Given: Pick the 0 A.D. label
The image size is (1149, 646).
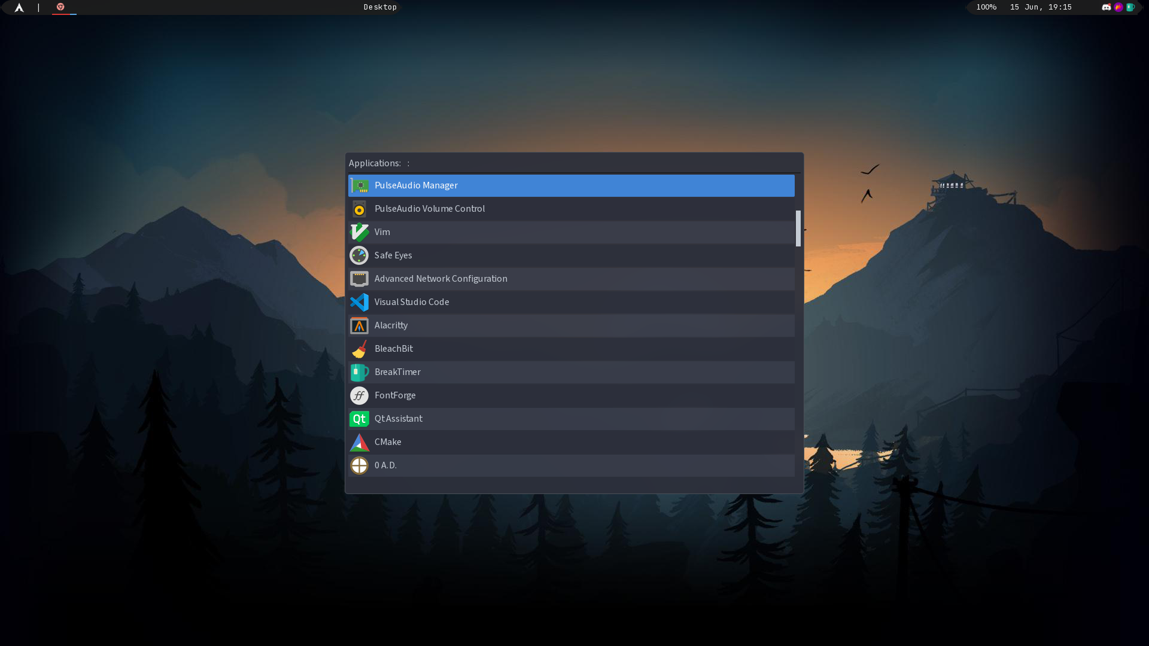Looking at the screenshot, I should click(385, 465).
